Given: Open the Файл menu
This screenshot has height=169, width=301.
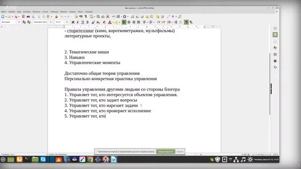Looking at the screenshot, I should point(4,12).
